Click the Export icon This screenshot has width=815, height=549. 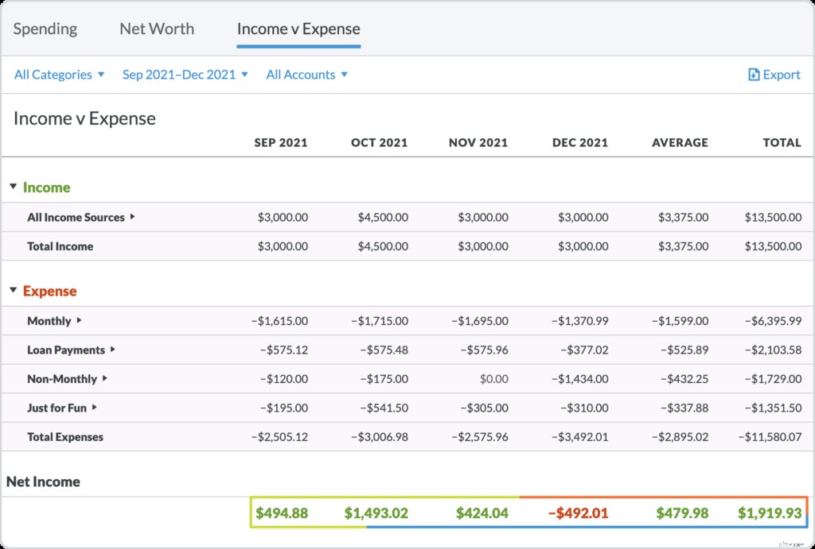point(753,74)
